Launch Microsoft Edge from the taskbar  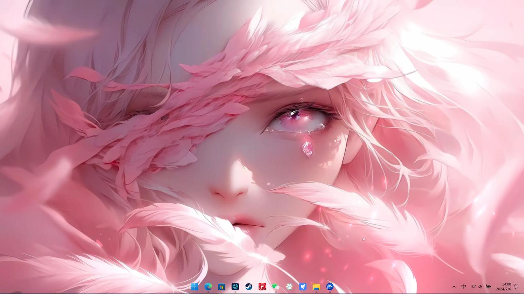[208, 287]
